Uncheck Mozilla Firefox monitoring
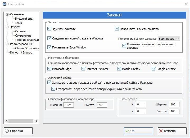Image resolution: width=190 pixels, height=138 pixels. click(x=119, y=69)
